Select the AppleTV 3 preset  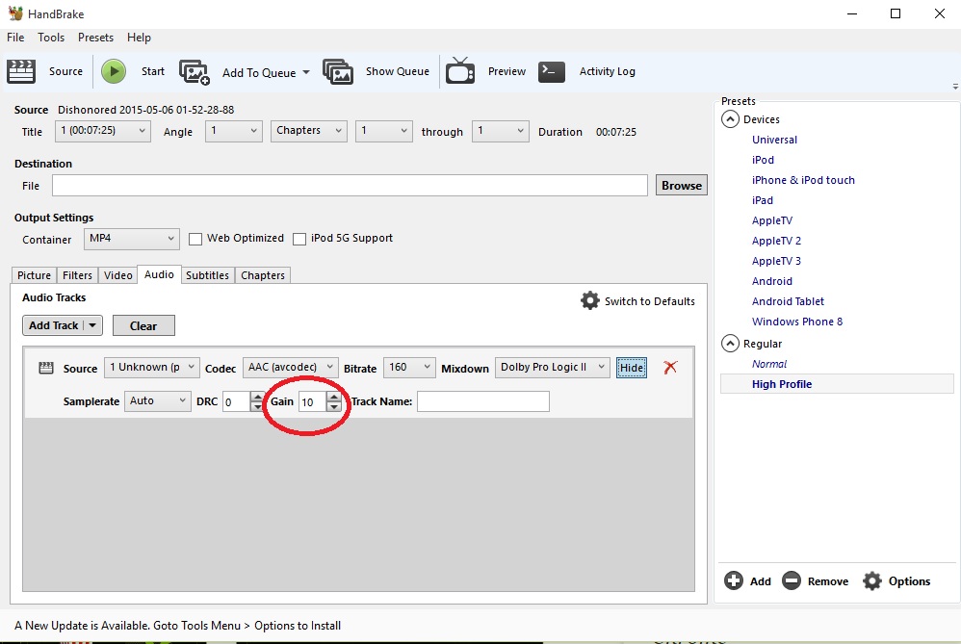click(776, 261)
